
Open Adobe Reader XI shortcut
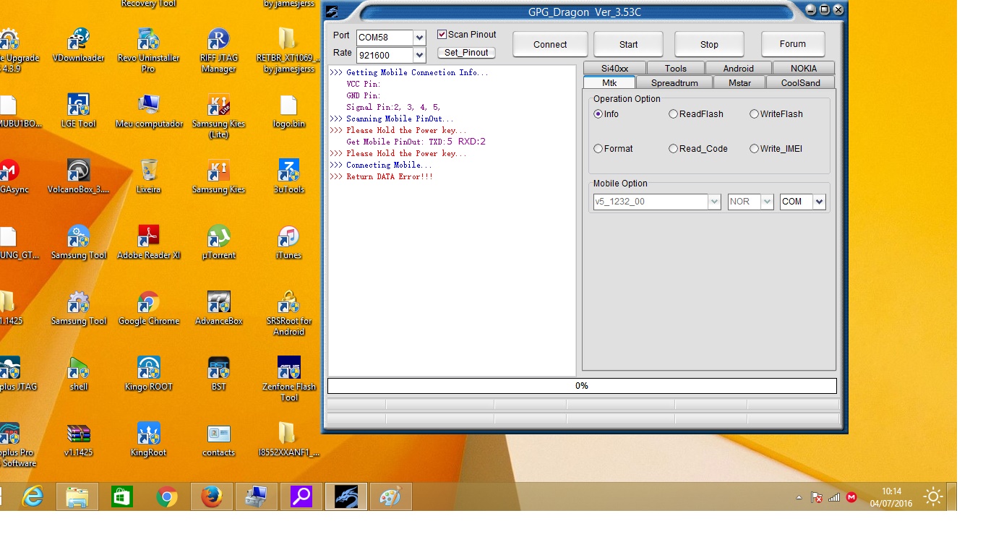pos(149,242)
